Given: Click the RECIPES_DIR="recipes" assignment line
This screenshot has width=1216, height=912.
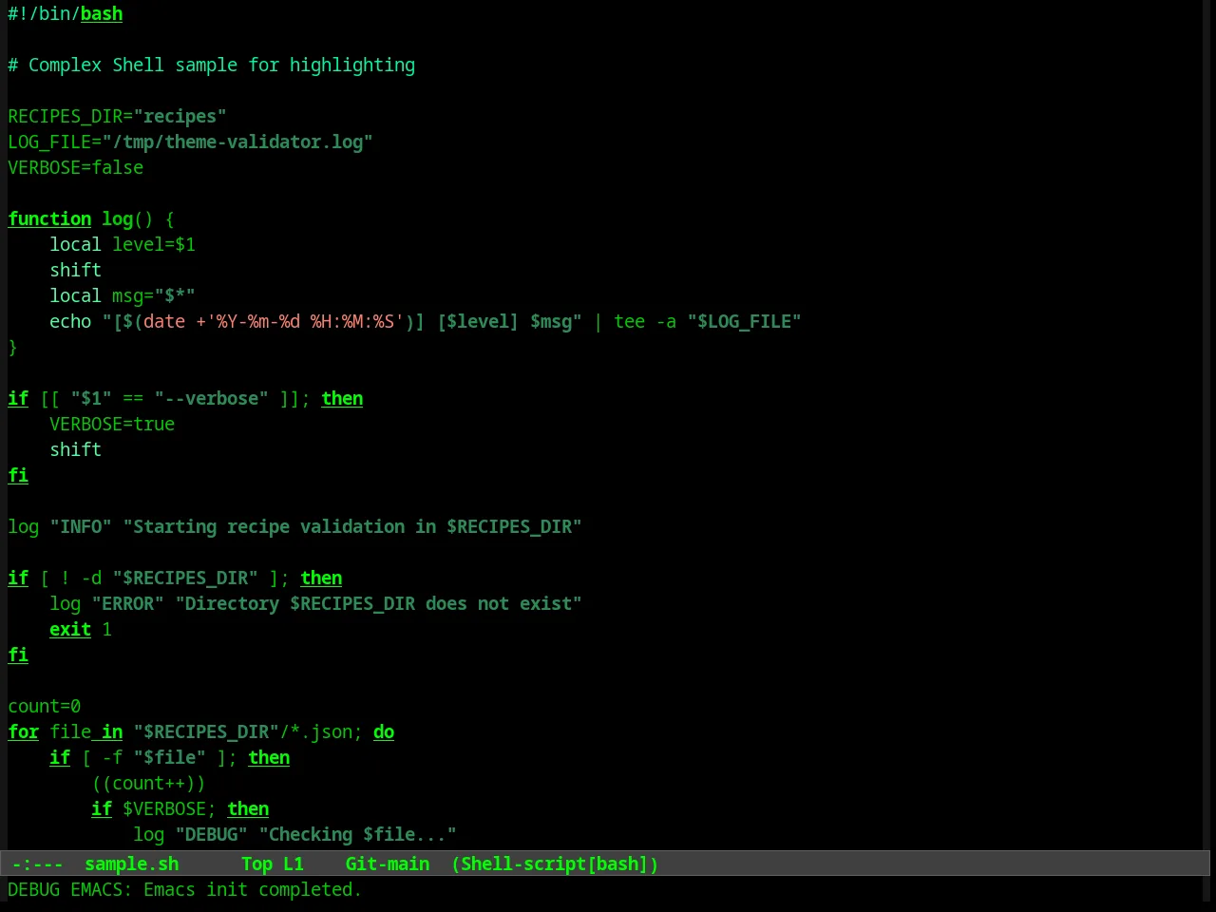Looking at the screenshot, I should tap(117, 116).
